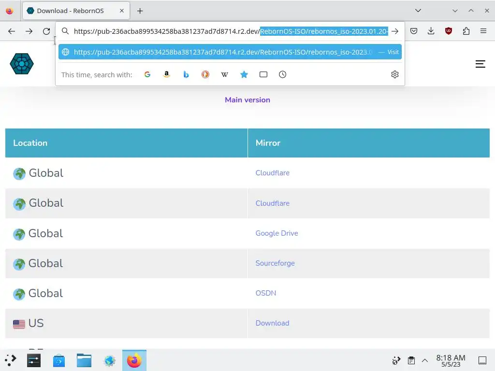Click the address bar URL field
Image resolution: width=495 pixels, height=371 pixels.
(231, 31)
